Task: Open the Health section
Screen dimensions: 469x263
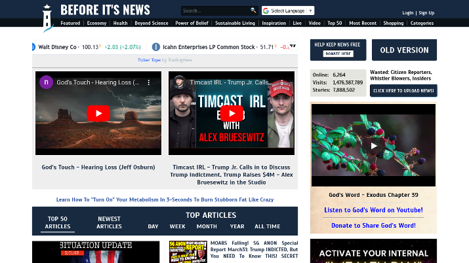Action: (x=120, y=23)
